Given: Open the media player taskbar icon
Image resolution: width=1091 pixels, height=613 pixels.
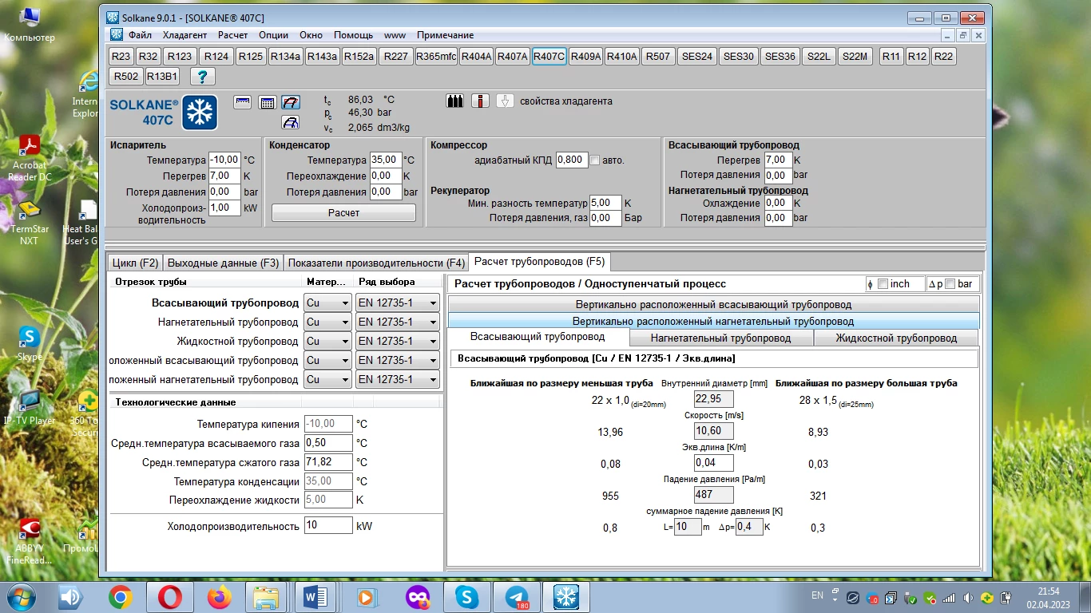Looking at the screenshot, I should [x=366, y=596].
